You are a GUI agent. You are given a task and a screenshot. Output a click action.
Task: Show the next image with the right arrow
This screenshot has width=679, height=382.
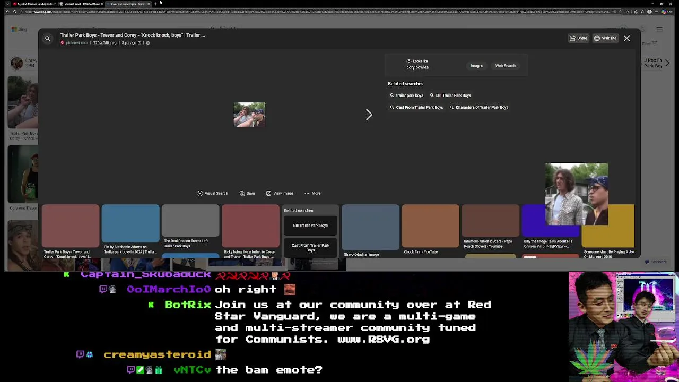pyautogui.click(x=369, y=114)
